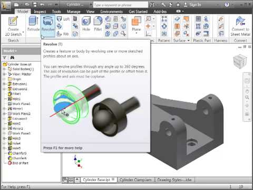This screenshot has height=190, width=253.
Task: Click the binoculars Find icon in browser
Action: [x=12, y=58]
